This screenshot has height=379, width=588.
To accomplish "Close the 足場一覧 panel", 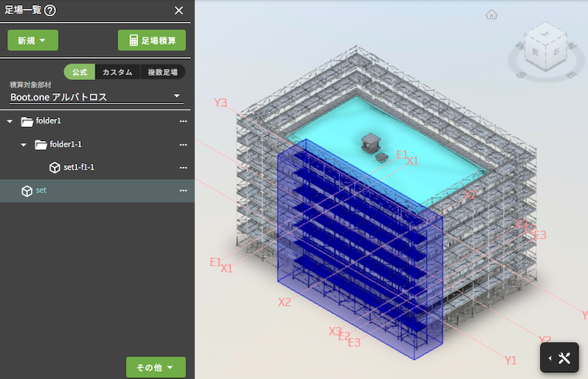I will click(179, 10).
